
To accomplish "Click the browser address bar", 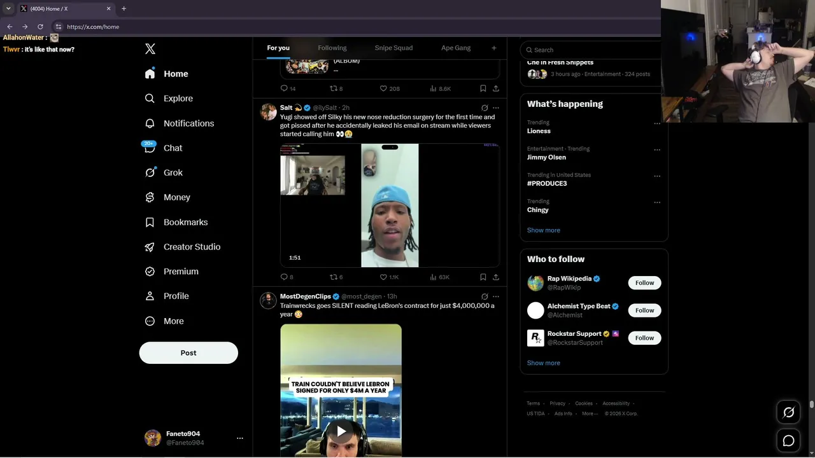I will [357, 27].
